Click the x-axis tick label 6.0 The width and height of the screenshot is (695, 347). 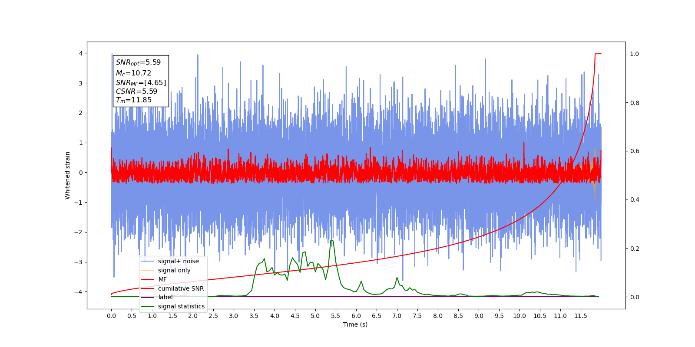[356, 316]
